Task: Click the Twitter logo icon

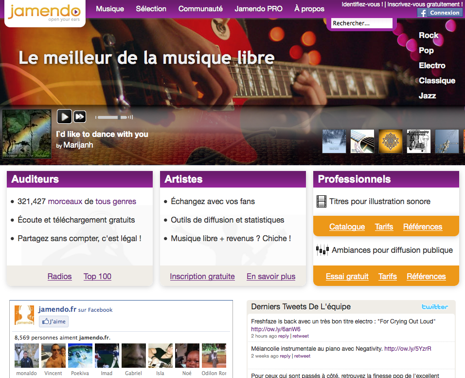Action: 434,306
